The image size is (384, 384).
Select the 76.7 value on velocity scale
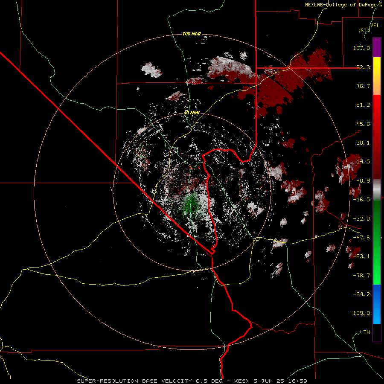point(363,86)
